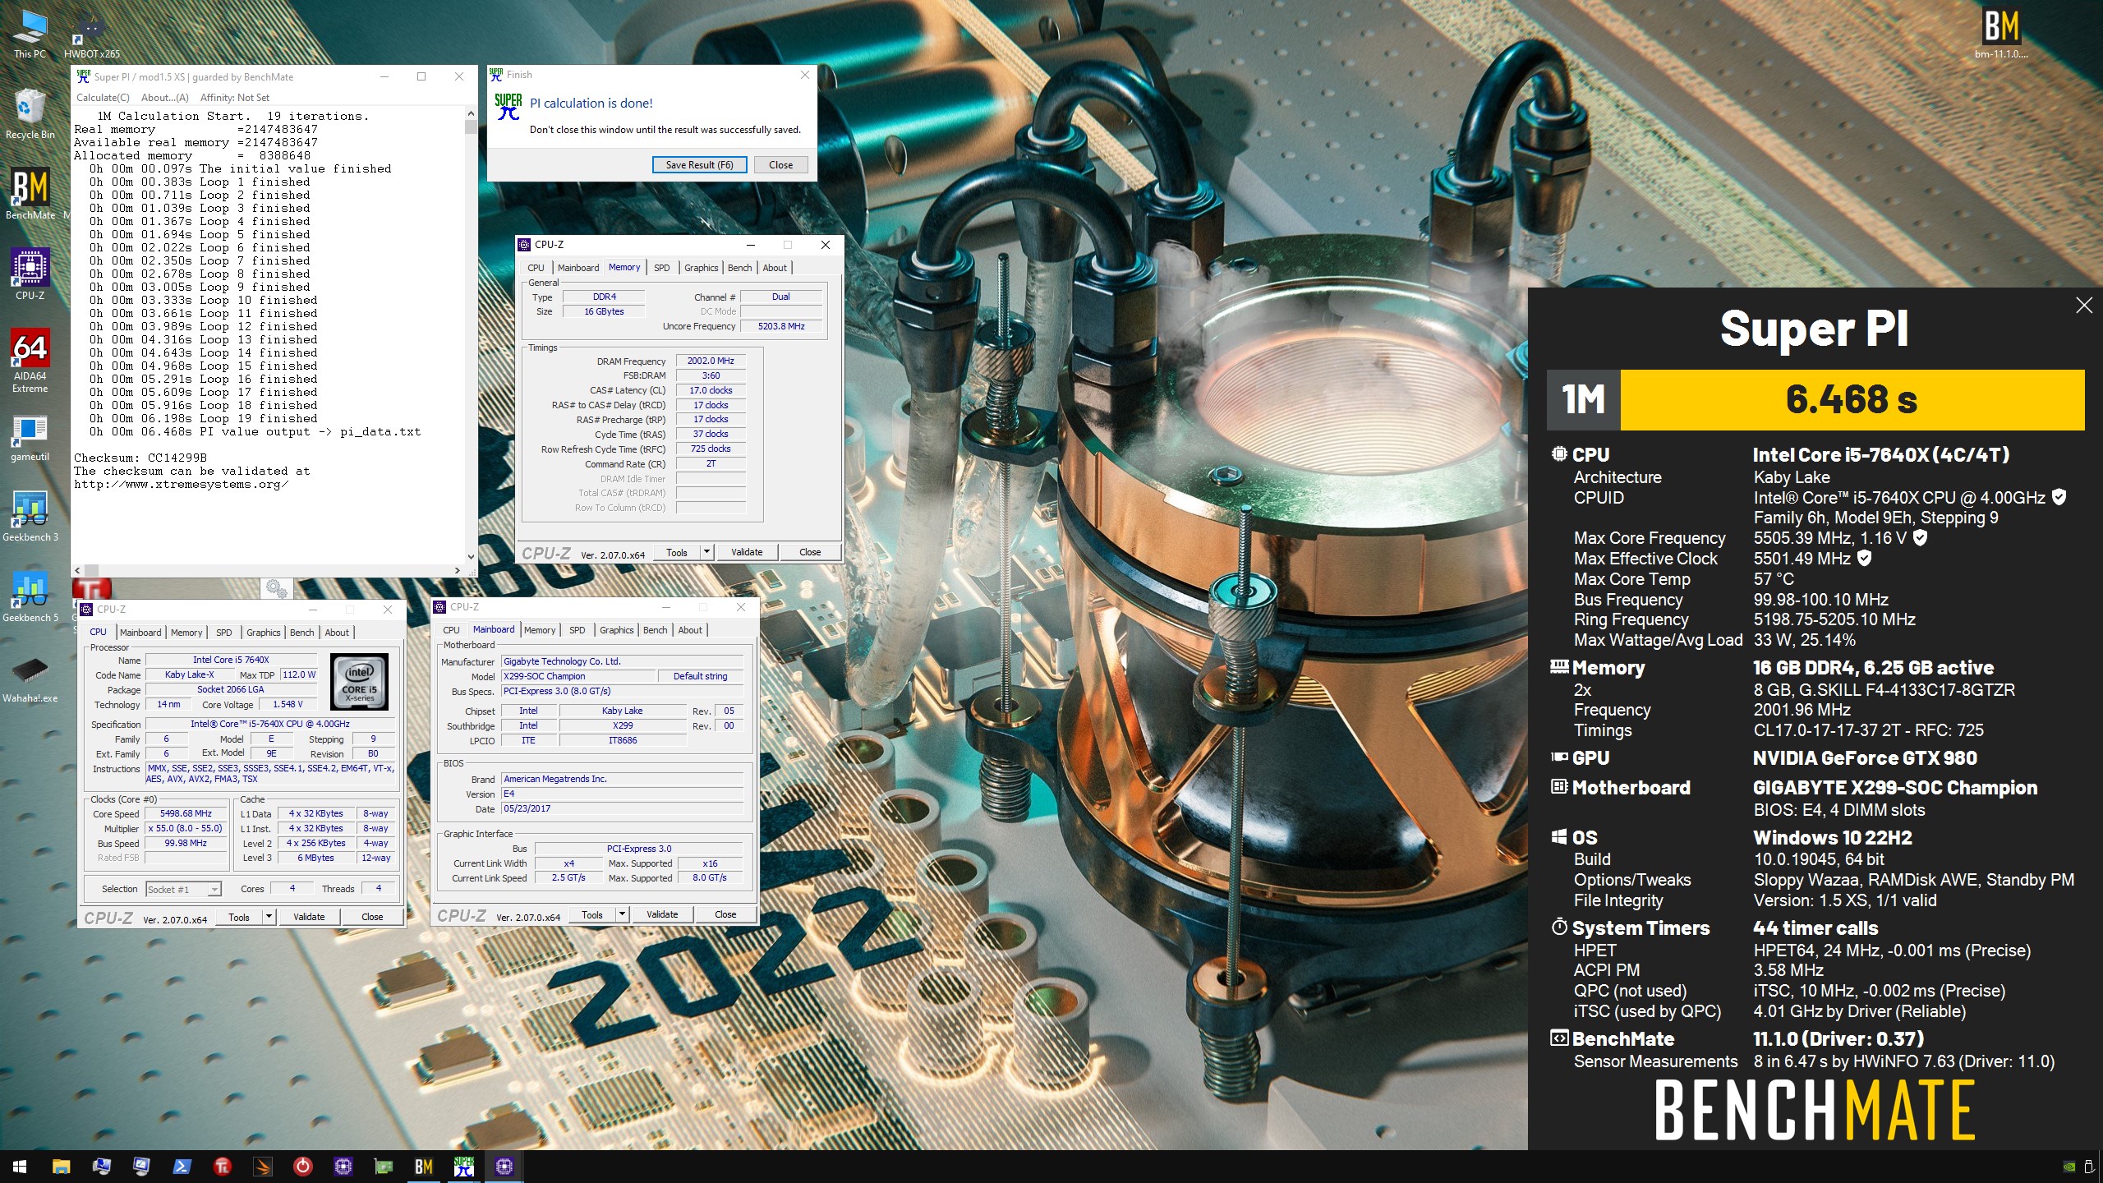Open File Explorer from the taskbar
Viewport: 2103px width, 1183px height.
pyautogui.click(x=61, y=1167)
